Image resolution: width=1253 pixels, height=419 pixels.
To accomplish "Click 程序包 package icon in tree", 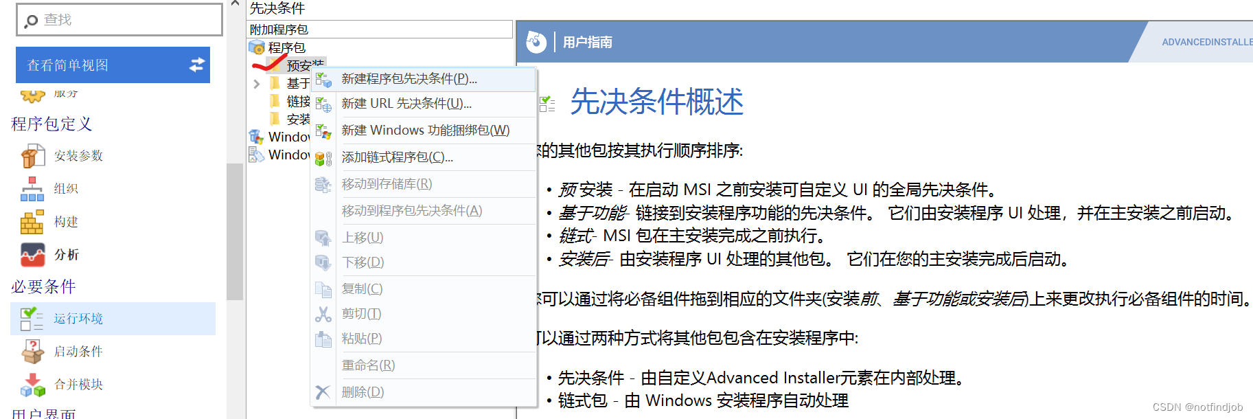I will 257,47.
